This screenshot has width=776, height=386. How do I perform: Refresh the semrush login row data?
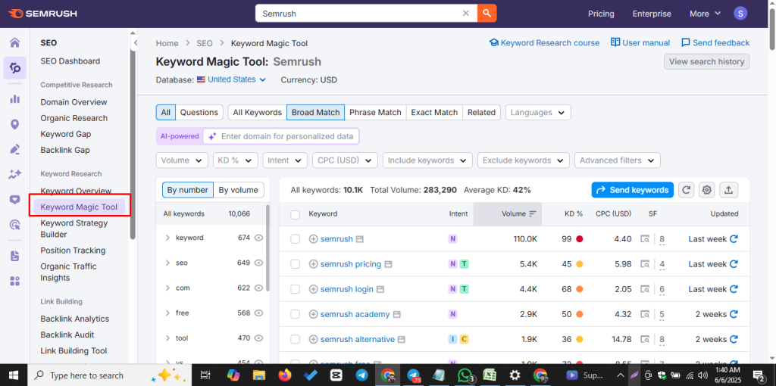734,289
